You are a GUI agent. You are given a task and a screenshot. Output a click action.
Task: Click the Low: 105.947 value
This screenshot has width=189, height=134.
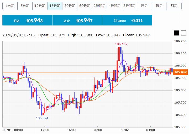click(108, 35)
